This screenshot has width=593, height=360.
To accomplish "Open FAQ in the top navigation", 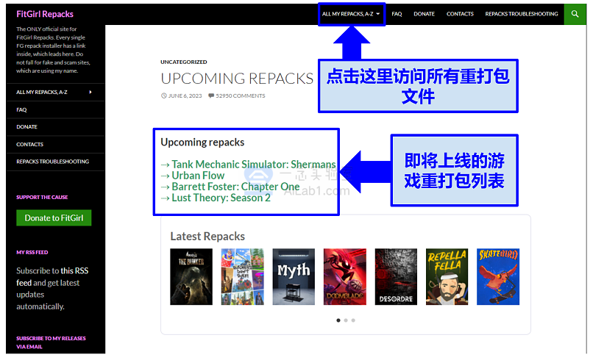I will click(397, 14).
